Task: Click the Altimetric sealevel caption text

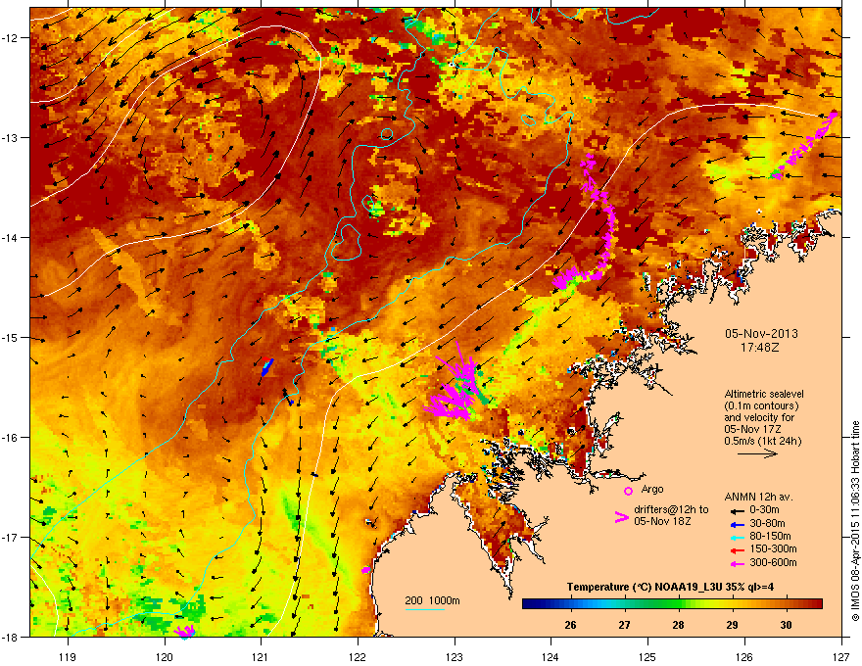Action: 764,394
